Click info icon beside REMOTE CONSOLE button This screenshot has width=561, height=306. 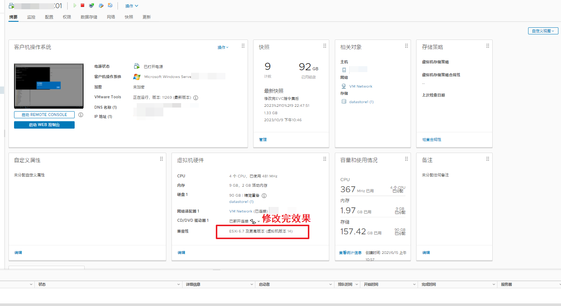[81, 115]
